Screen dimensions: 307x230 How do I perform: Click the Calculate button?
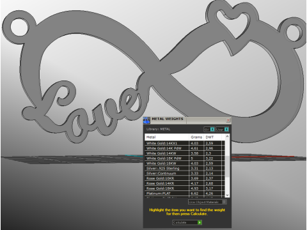click(187, 222)
